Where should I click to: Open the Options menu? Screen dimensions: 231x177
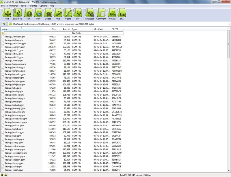(43, 6)
